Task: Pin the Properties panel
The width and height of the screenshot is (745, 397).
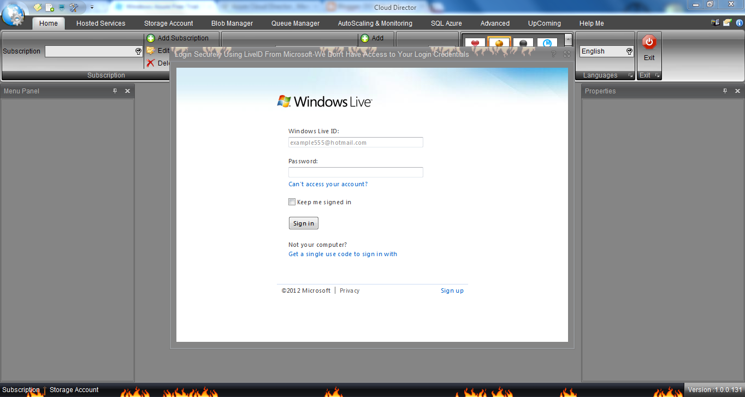Action: pyautogui.click(x=725, y=91)
